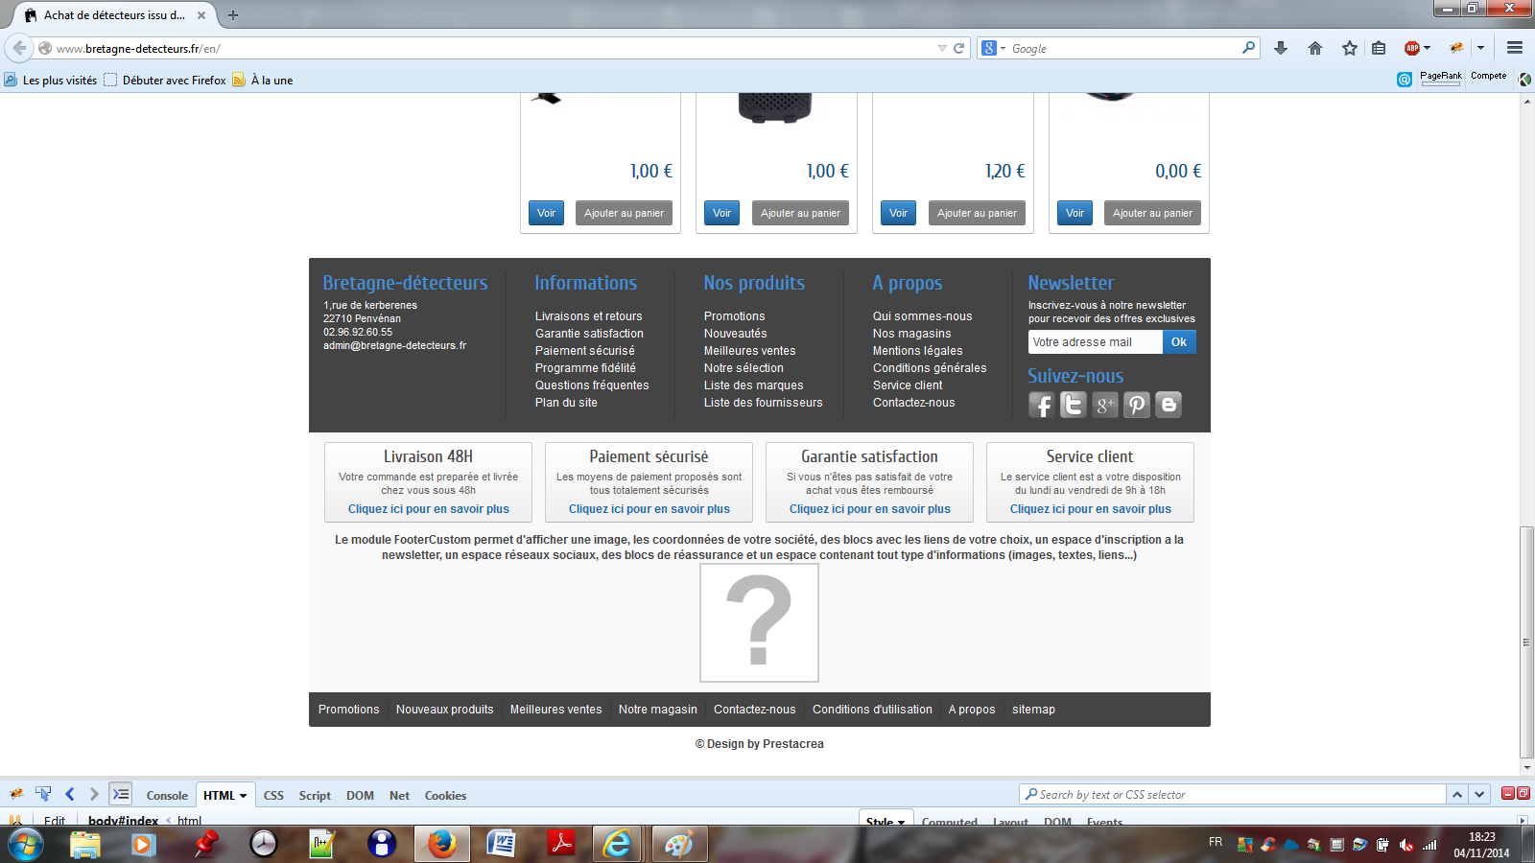1535x863 pixels.
Task: Show bookmarks list icon in toolbar
Action: (x=1379, y=48)
